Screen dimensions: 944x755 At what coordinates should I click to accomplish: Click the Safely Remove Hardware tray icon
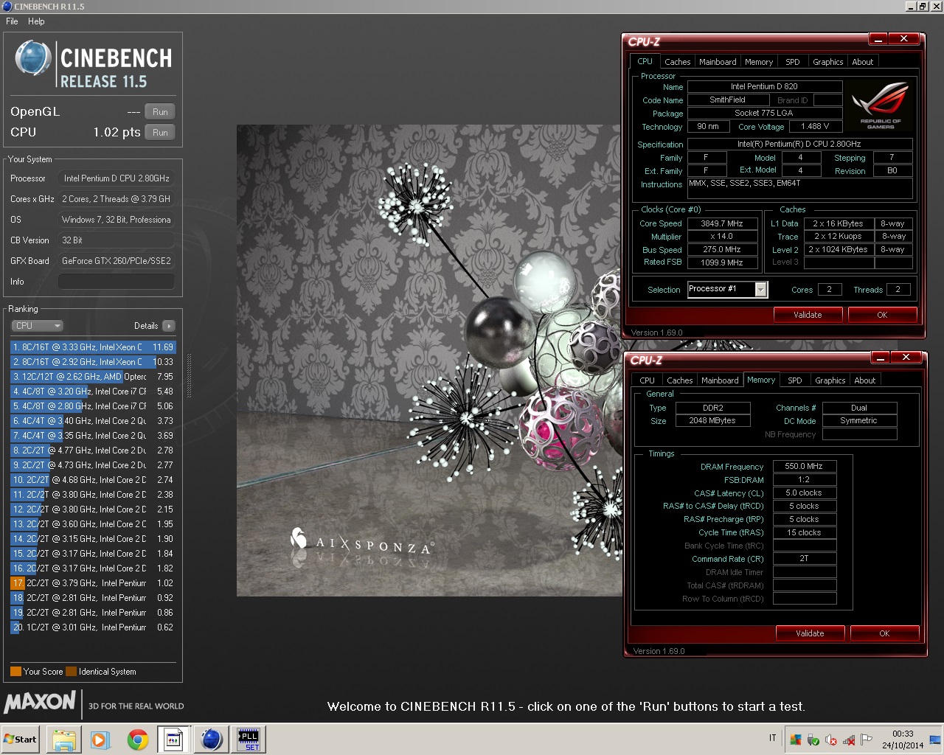pos(813,740)
